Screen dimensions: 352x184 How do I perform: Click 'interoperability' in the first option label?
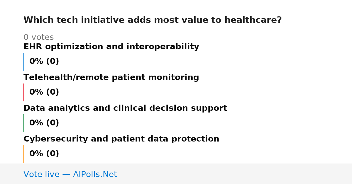click(163, 47)
